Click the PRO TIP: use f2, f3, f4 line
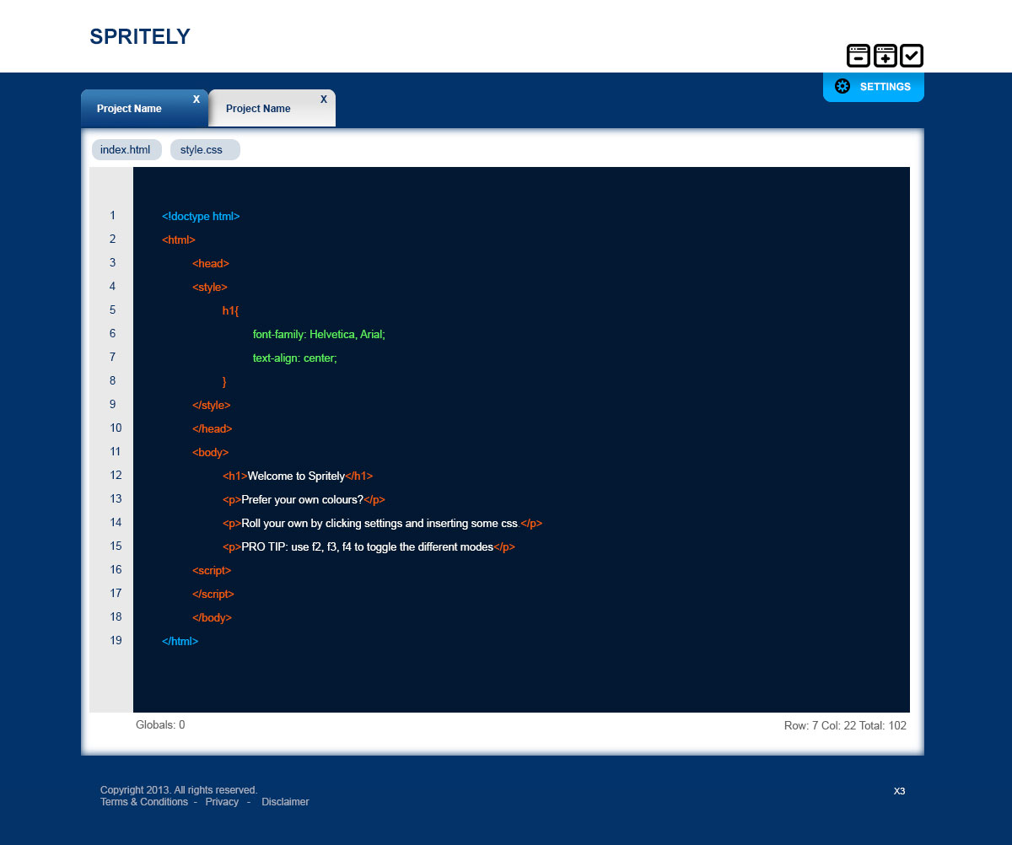The height and width of the screenshot is (845, 1012). pos(369,547)
